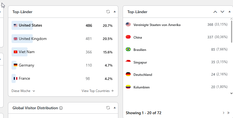Toggle right Top-Länder panel collapse triangle

click(x=229, y=12)
